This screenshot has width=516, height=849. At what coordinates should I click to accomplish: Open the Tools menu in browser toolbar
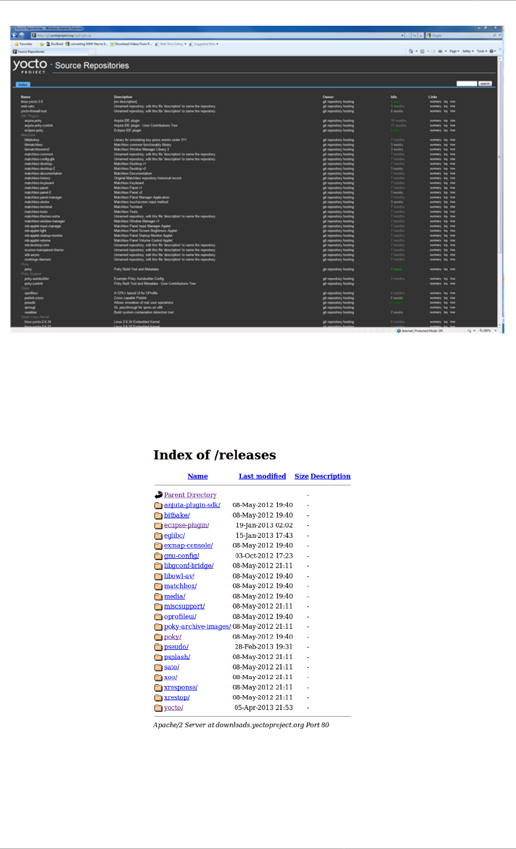point(481,51)
